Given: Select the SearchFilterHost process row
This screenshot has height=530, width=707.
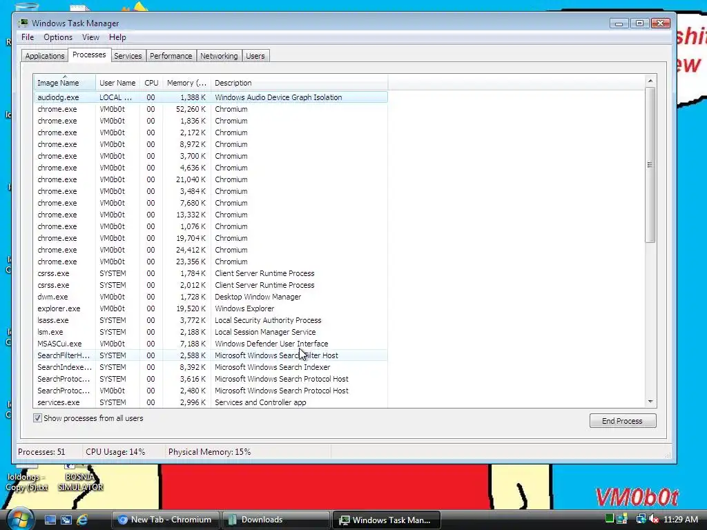Looking at the screenshot, I should point(211,355).
